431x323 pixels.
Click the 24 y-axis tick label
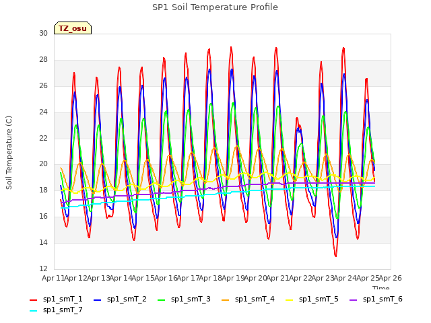43,112
